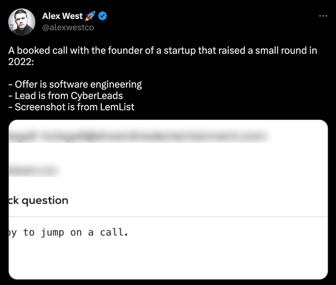Select the "Offer is software engineering" line
The height and width of the screenshot is (285, 336).
point(78,84)
